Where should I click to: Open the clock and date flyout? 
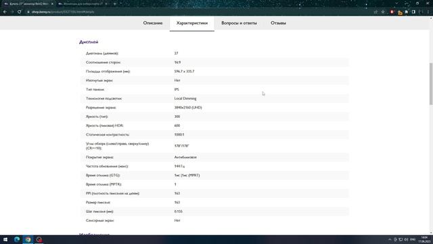point(424,239)
